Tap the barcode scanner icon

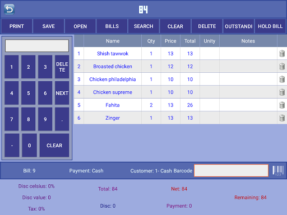click(278, 171)
